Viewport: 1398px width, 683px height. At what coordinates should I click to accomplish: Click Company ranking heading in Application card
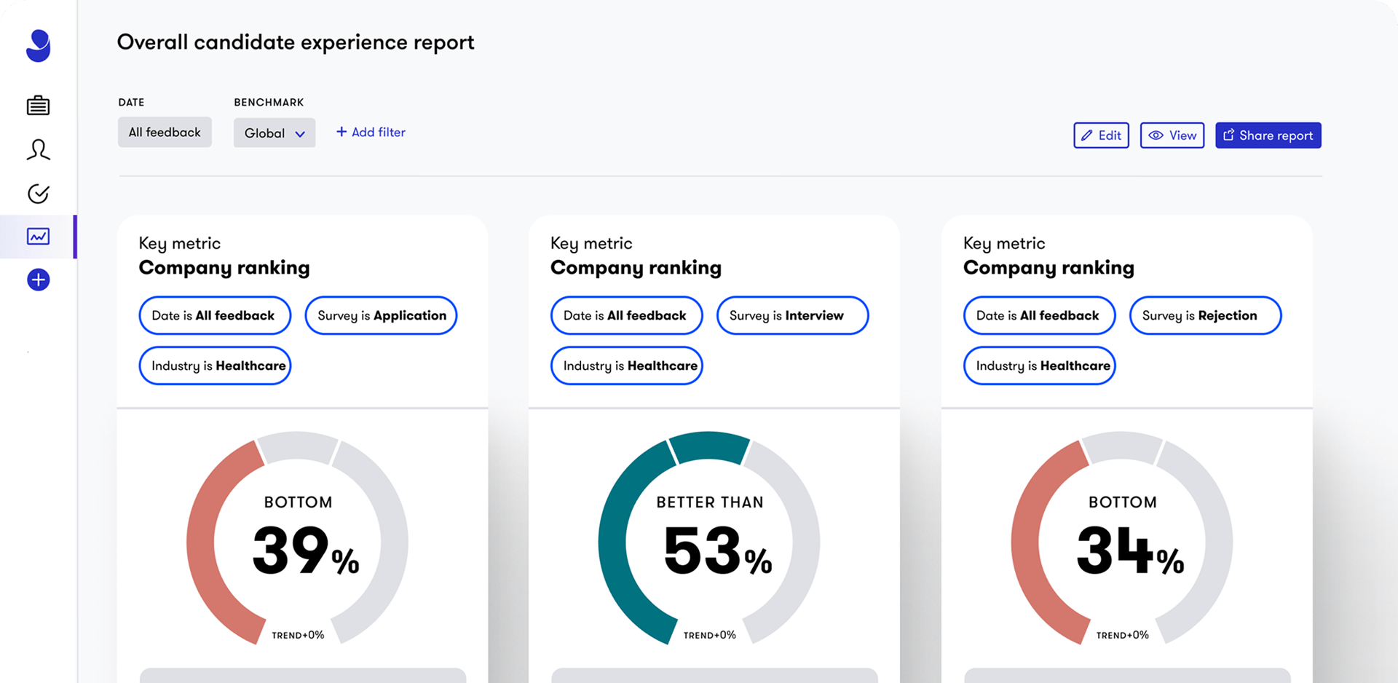point(224,268)
